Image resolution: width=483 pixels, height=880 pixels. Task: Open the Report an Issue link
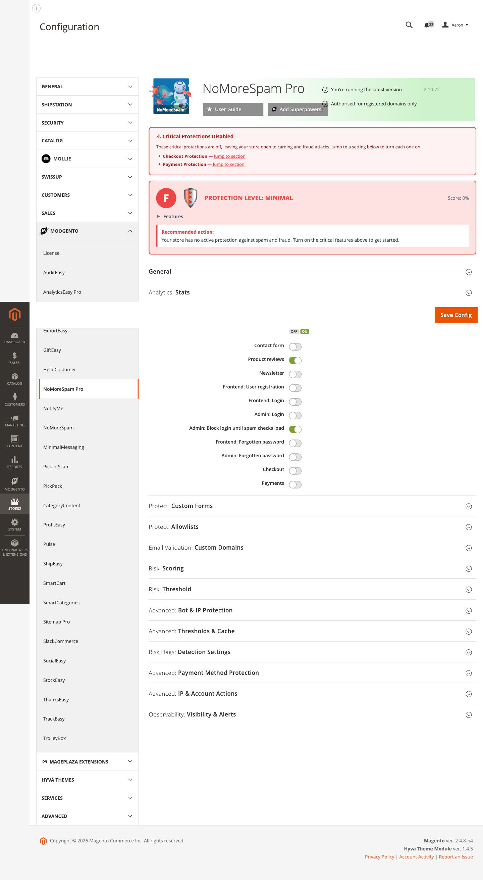(456, 857)
